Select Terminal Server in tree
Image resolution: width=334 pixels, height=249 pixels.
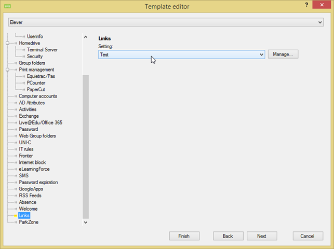42,50
